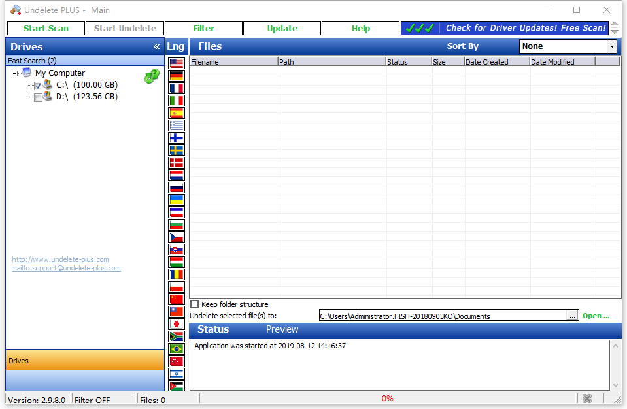Click the cancel X icon in status bar

pos(587,398)
